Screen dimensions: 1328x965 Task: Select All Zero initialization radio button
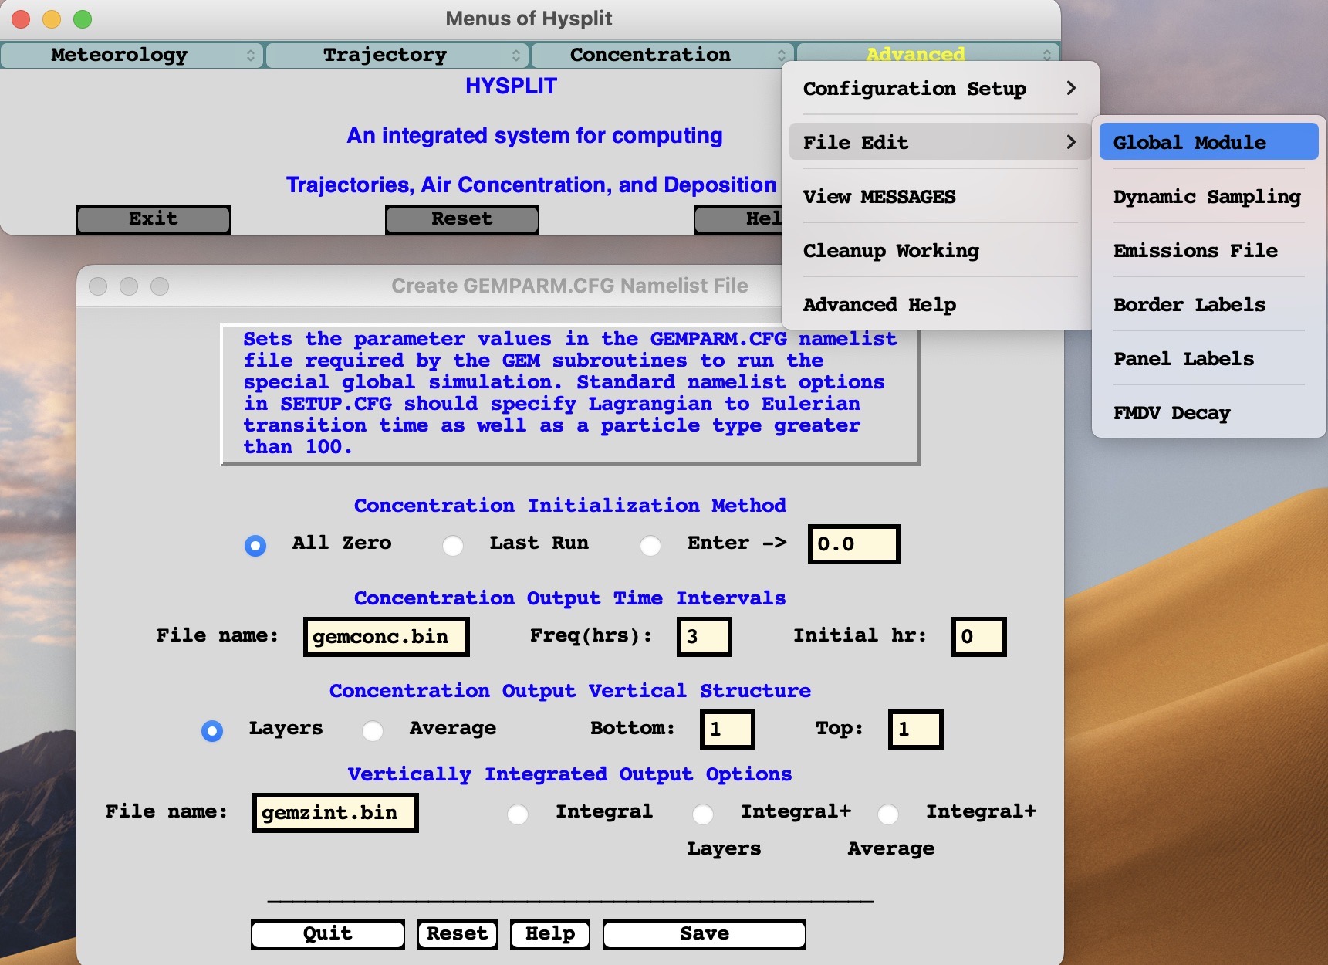click(x=255, y=546)
